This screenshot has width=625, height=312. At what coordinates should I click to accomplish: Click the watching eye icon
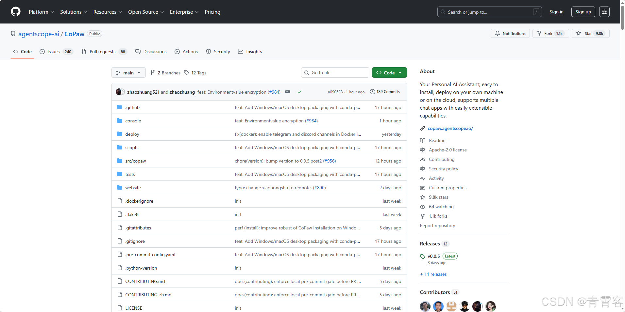pos(423,207)
